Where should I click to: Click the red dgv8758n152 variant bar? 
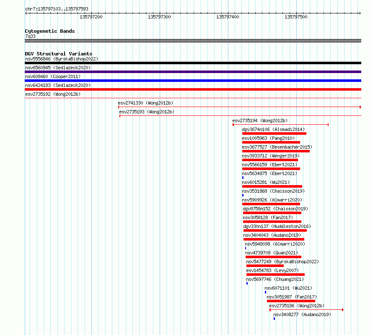pyautogui.click(x=272, y=213)
